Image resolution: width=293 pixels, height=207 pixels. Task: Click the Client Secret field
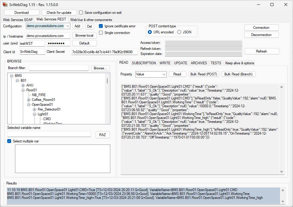click(x=105, y=52)
